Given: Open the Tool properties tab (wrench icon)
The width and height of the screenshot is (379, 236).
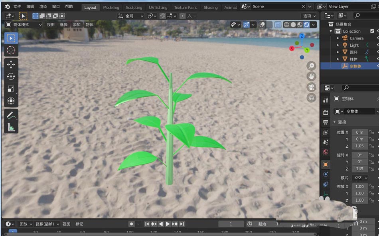Looking at the screenshot, I should coord(326,100).
